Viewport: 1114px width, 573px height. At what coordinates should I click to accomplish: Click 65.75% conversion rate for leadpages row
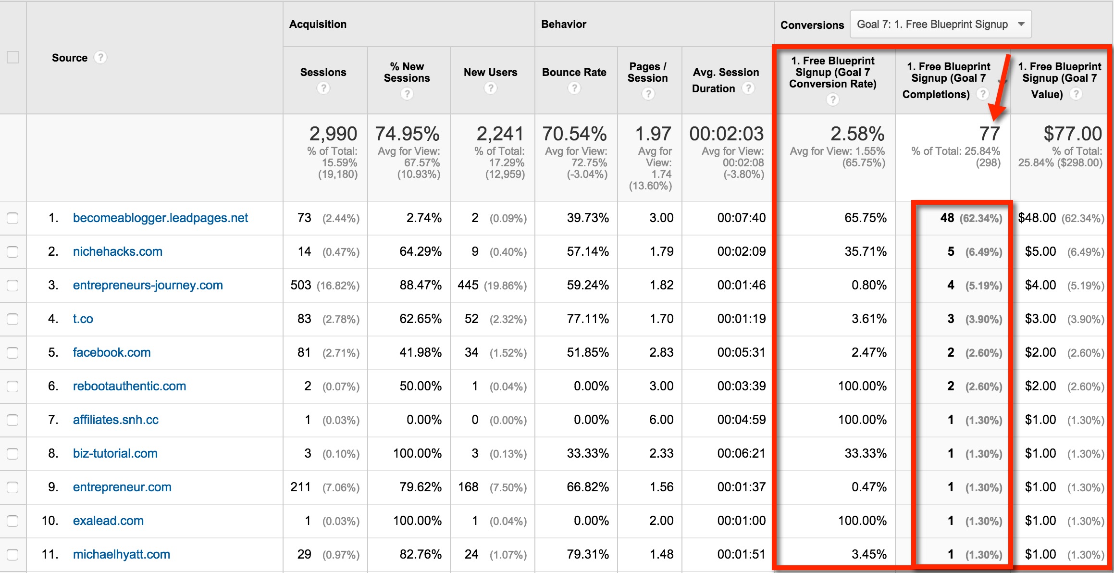[x=866, y=218]
